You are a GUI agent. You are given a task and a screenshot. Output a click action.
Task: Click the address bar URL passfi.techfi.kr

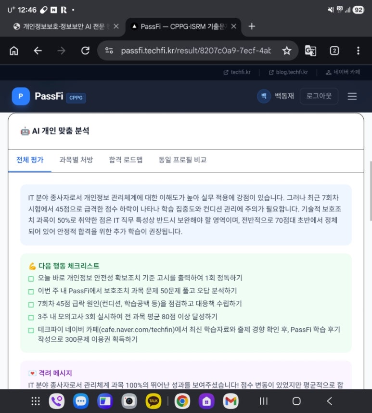pyautogui.click(x=196, y=51)
